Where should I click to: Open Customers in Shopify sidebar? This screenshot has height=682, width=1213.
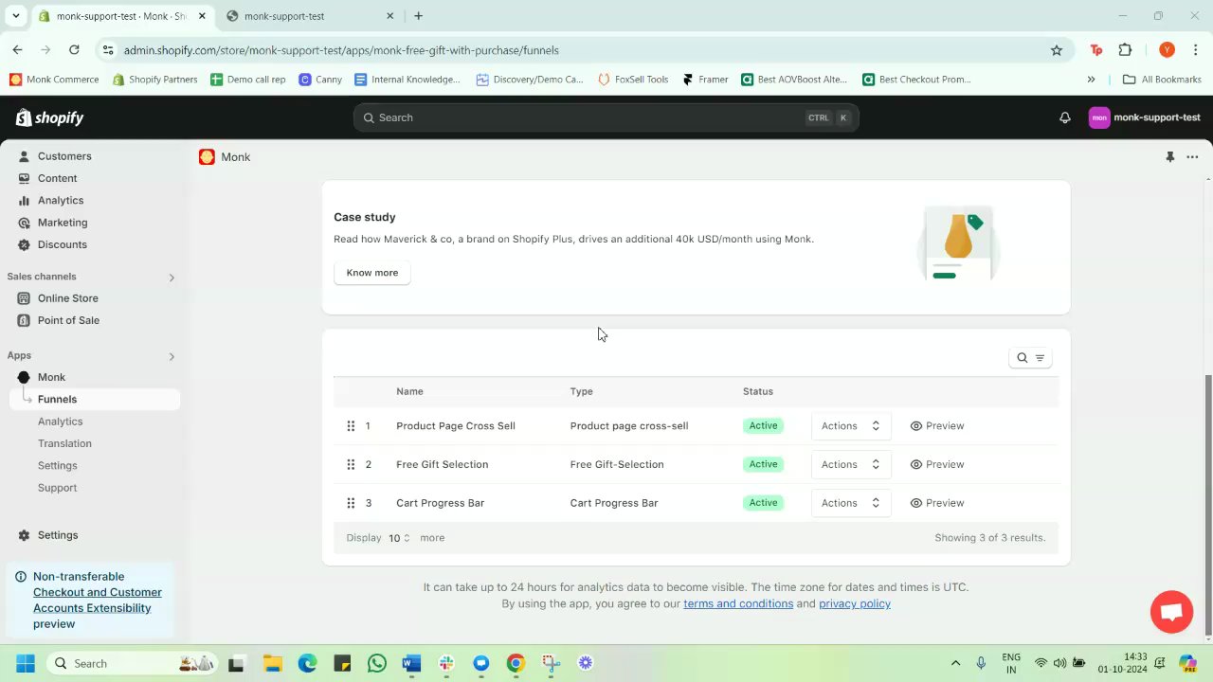click(x=64, y=156)
